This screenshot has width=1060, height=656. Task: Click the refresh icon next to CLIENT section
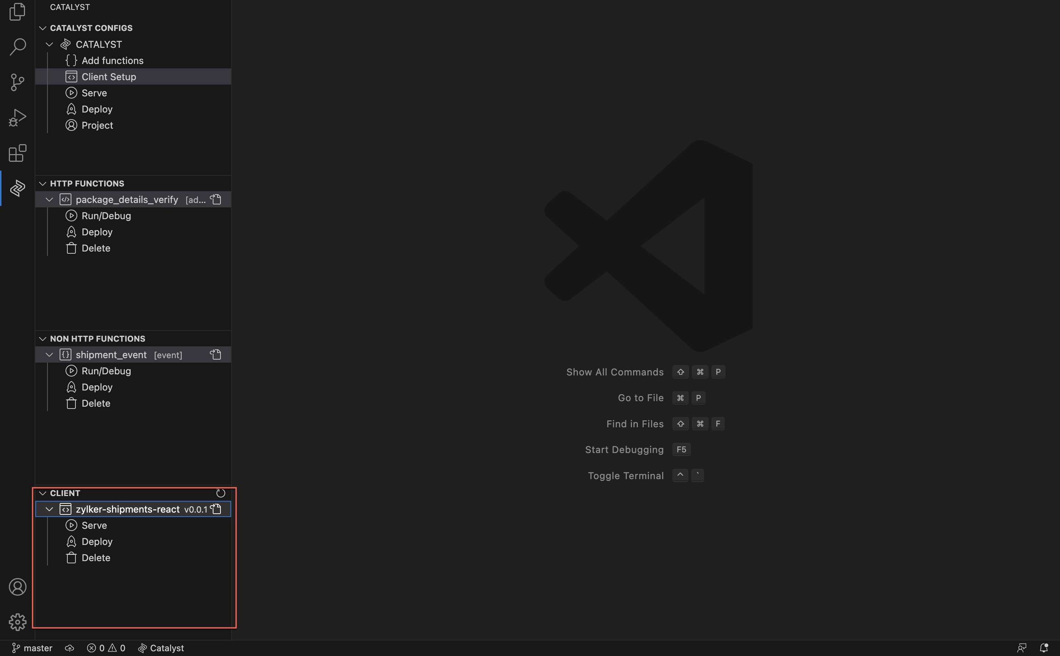click(220, 493)
